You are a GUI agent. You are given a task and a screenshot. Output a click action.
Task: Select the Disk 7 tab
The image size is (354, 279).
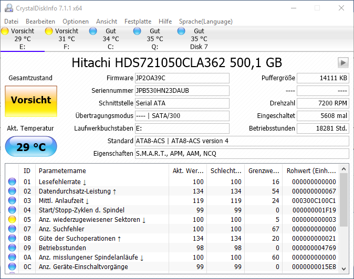(x=199, y=39)
